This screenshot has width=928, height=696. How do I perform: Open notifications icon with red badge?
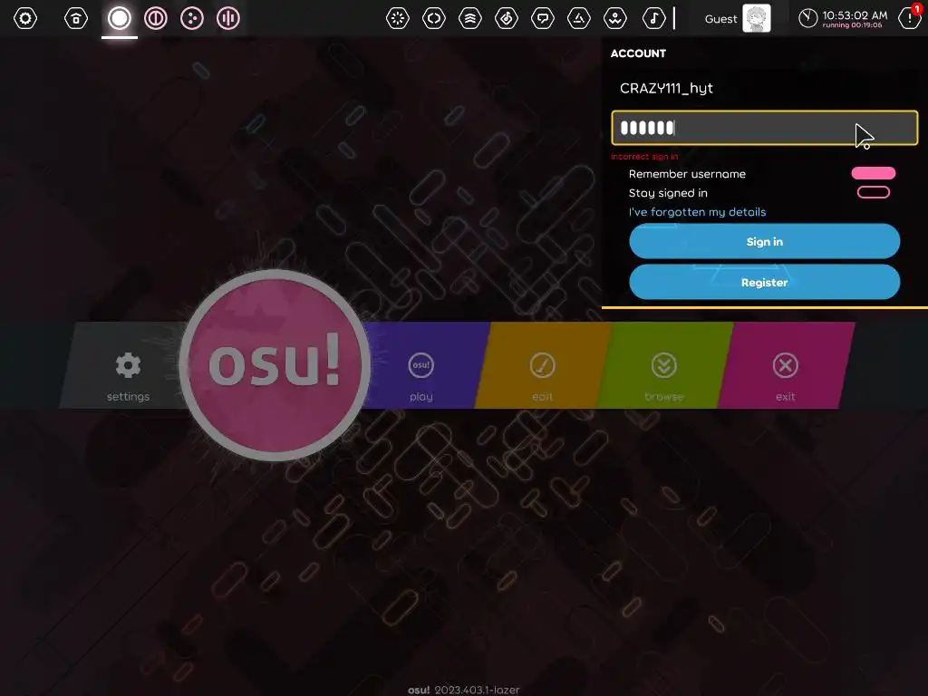(910, 18)
